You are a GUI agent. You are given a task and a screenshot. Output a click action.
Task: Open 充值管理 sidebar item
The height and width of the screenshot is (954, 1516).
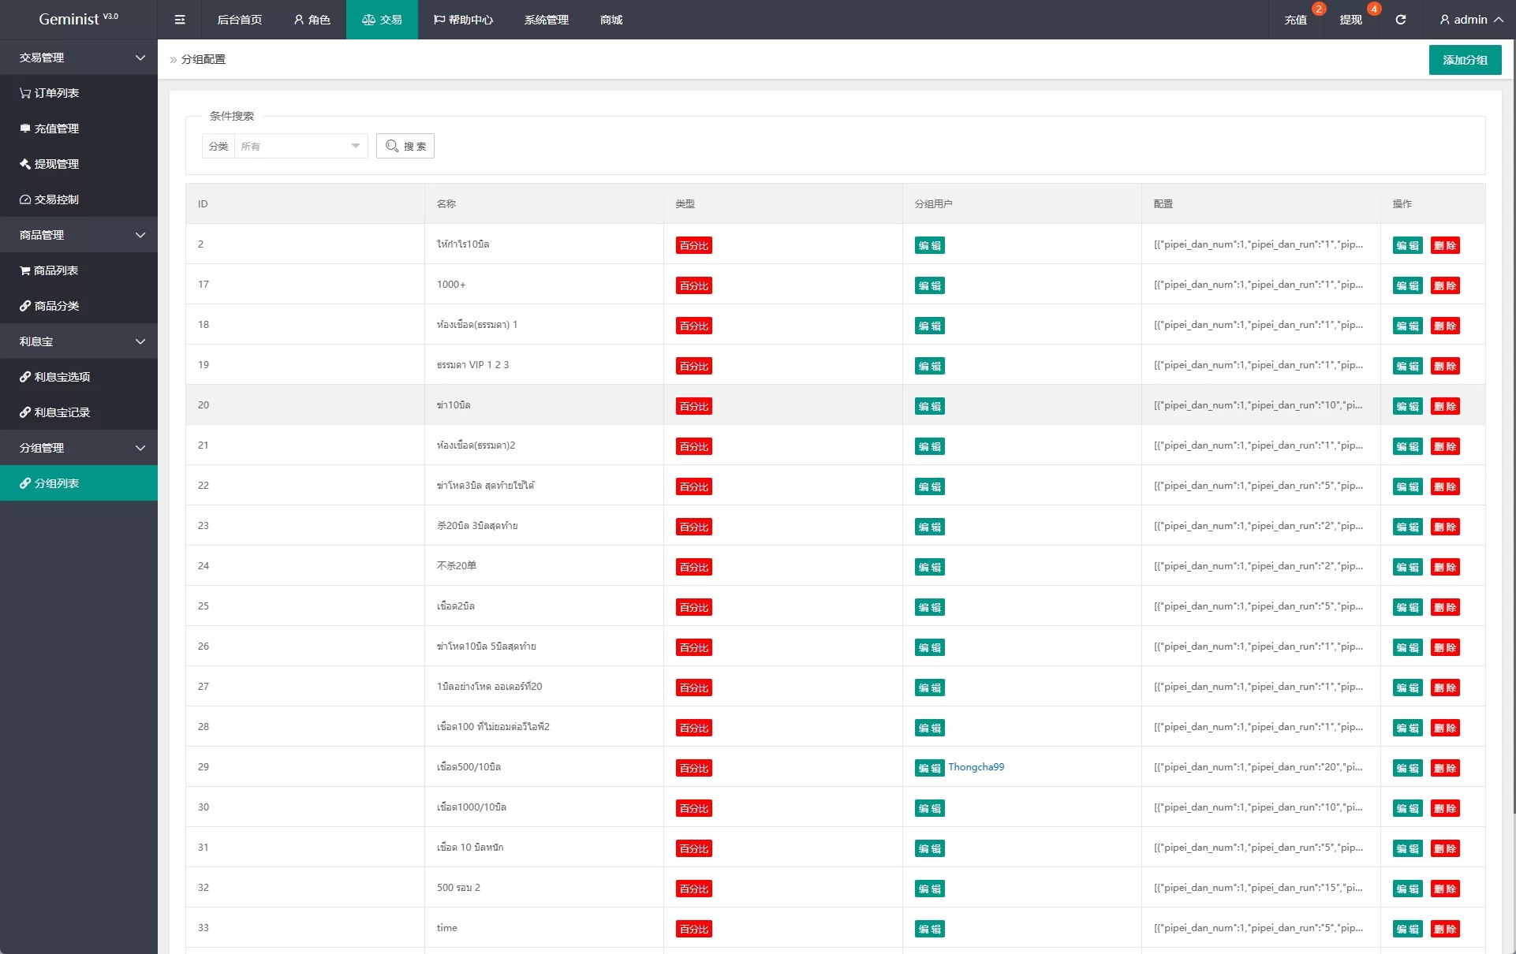coord(49,129)
